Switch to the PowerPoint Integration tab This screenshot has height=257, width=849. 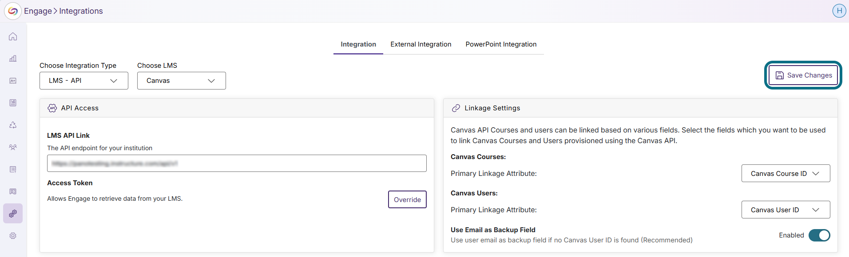click(501, 44)
